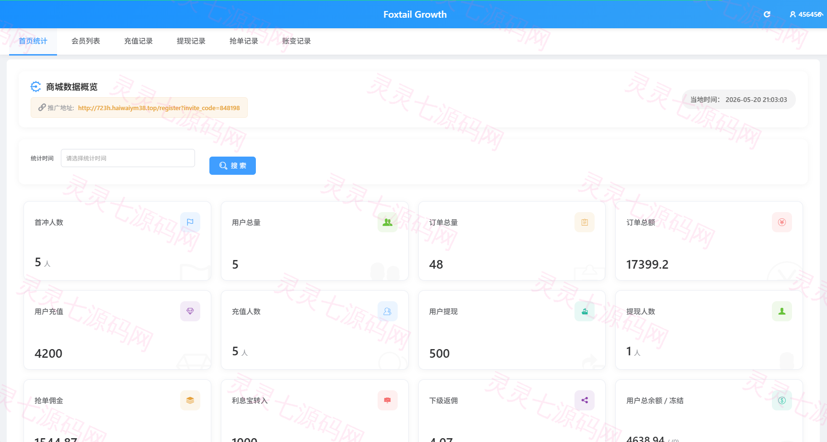This screenshot has height=442, width=827.
Task: Open the 会员列表 tab
Action: point(86,41)
